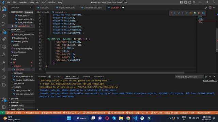This screenshot has width=218, height=122.
Task: Switch to the TERMINAL panel tab
Action: (x=86, y=77)
